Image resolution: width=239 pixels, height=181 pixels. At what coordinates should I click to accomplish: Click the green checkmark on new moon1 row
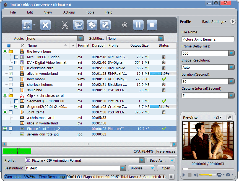(x=164, y=79)
